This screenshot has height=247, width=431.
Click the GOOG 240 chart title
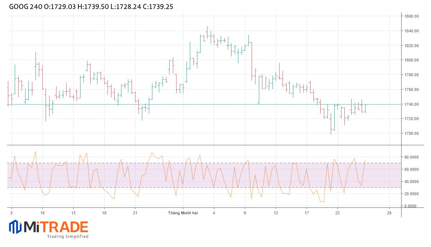click(23, 6)
